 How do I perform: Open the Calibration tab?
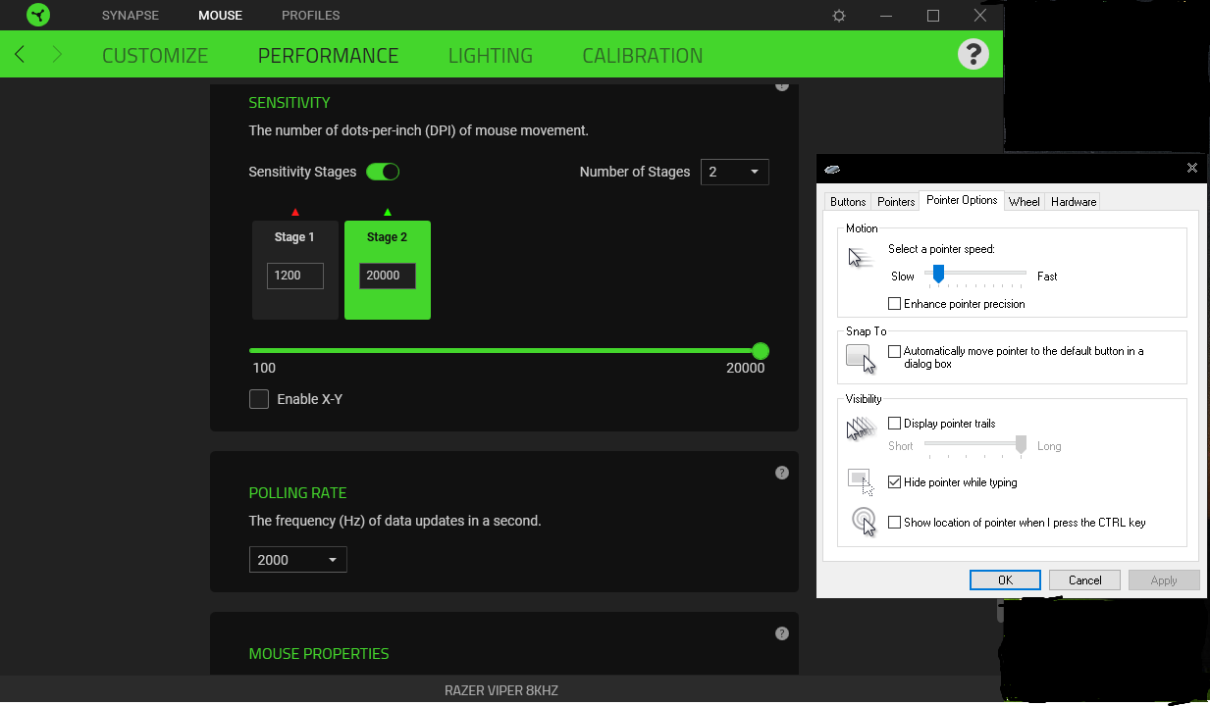click(x=642, y=56)
